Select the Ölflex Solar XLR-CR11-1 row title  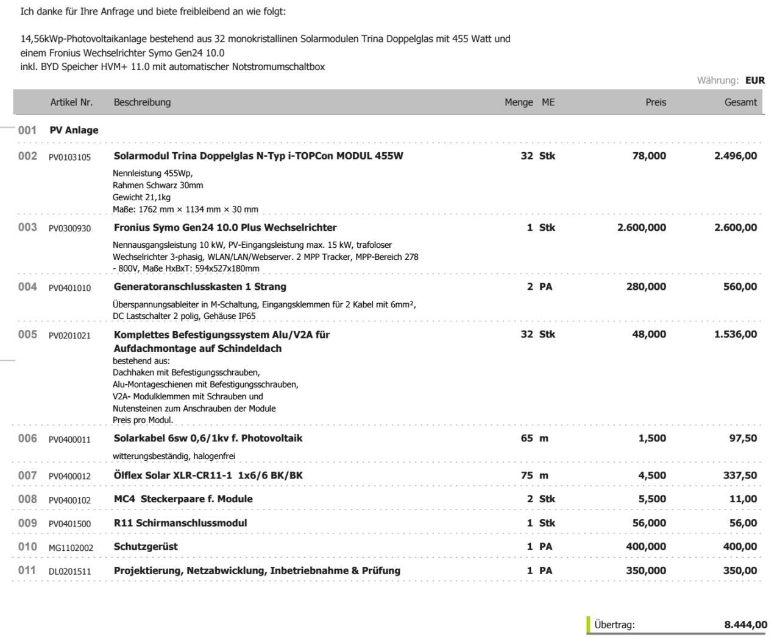pos(208,475)
